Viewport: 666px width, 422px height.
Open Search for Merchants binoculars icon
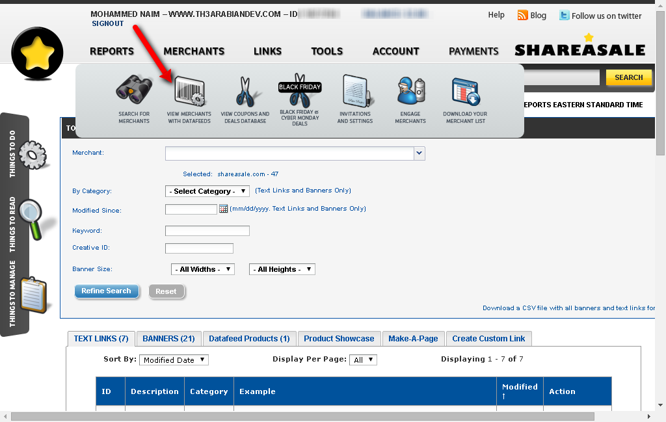134,91
